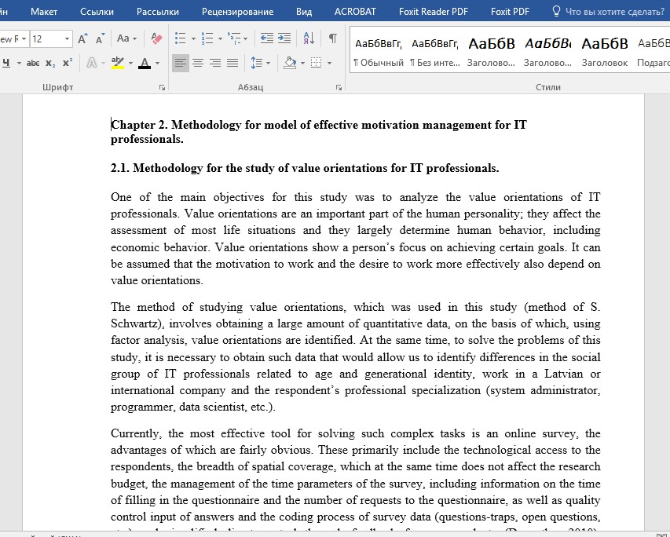Open text effects (outlined A) menu
Screen dimensions: 670x537
pos(91,64)
